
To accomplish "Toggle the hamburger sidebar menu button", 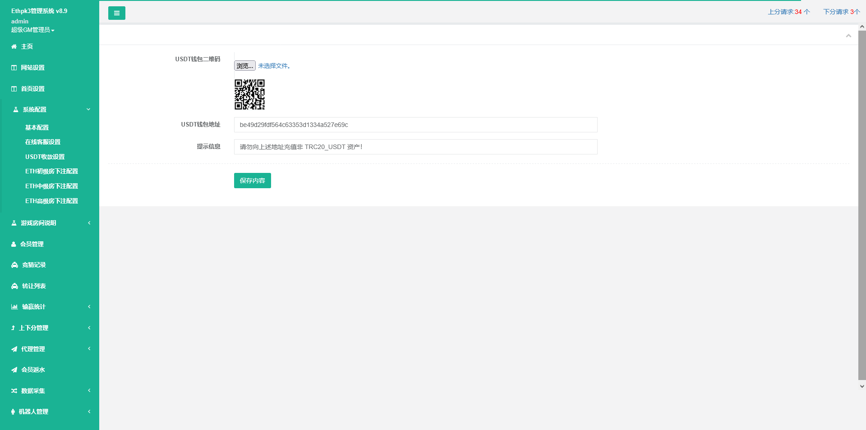I will click(116, 13).
